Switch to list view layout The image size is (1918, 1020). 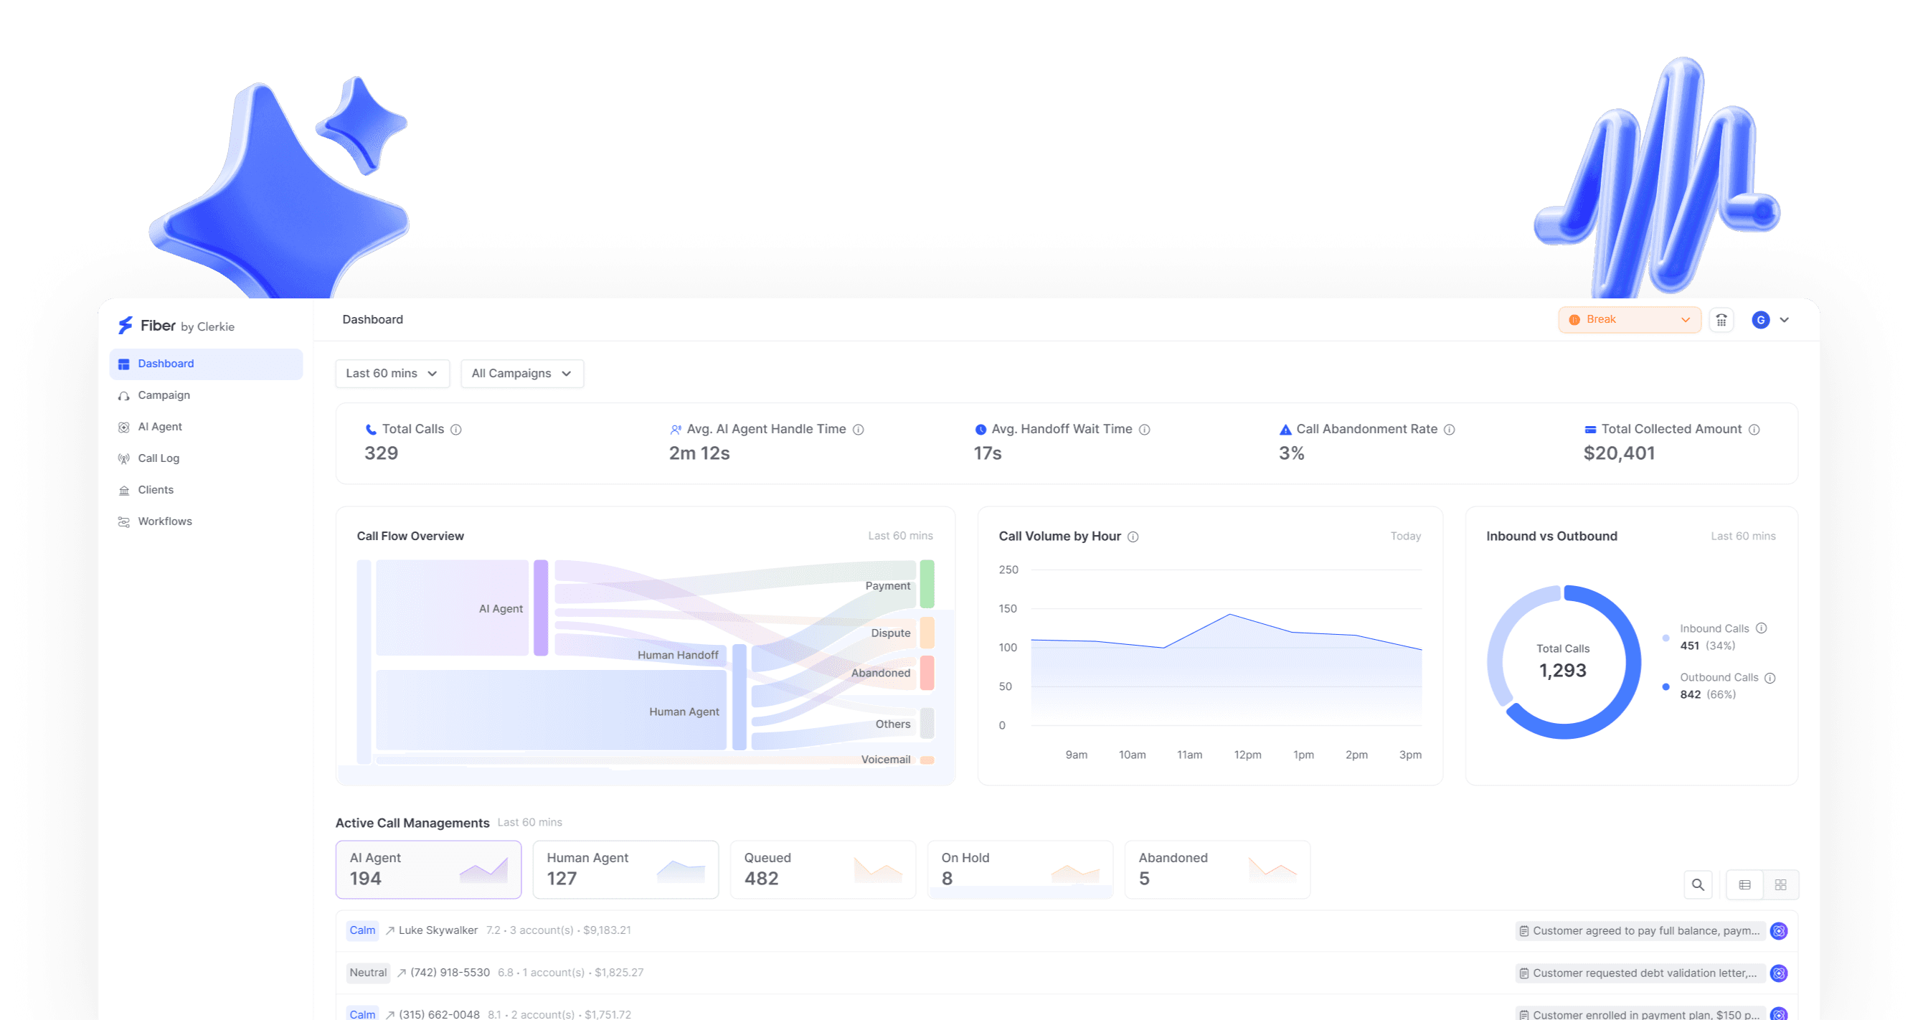[x=1744, y=884]
